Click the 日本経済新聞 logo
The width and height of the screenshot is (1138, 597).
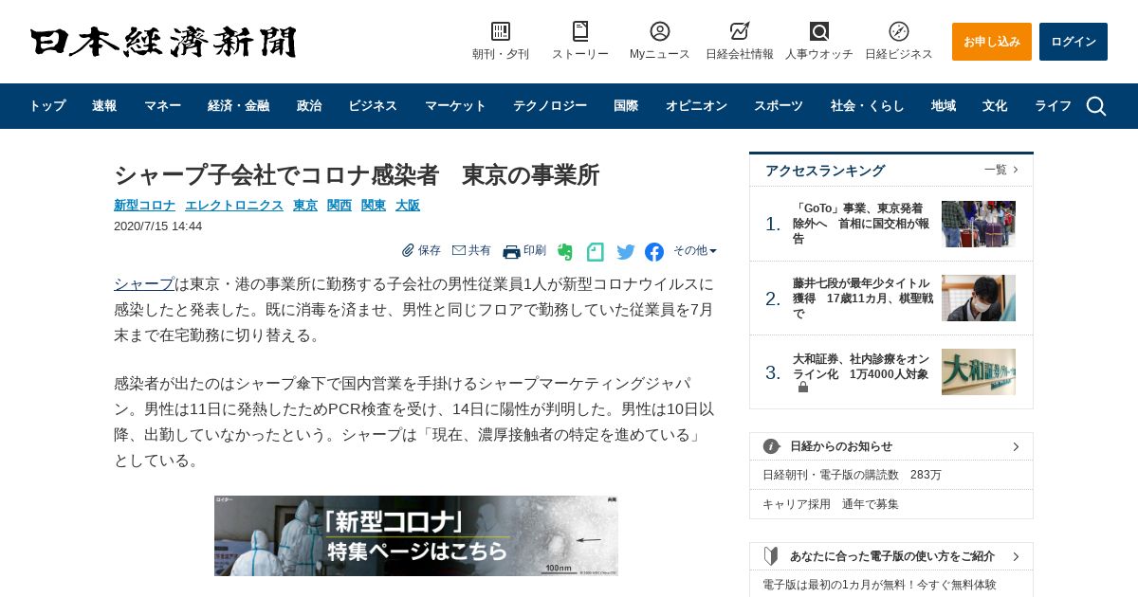coord(163,42)
